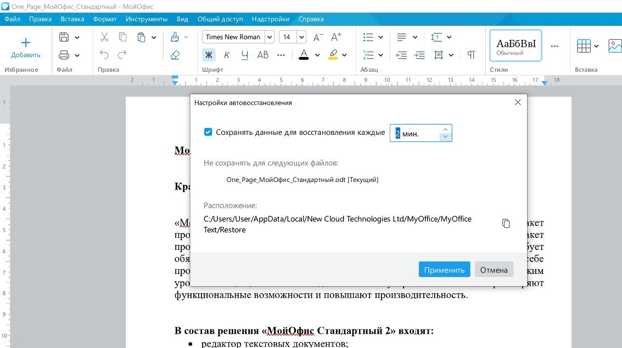
Task: Click the Применить button
Action: tap(444, 270)
